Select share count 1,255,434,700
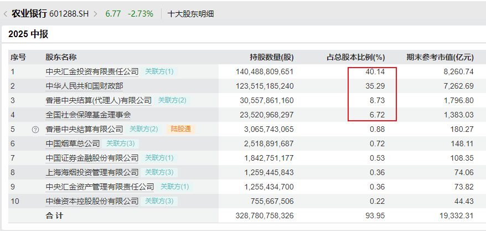Viewport: 486px width, 231px height. [x=268, y=187]
